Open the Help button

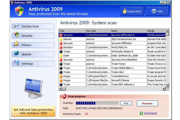tap(157, 11)
